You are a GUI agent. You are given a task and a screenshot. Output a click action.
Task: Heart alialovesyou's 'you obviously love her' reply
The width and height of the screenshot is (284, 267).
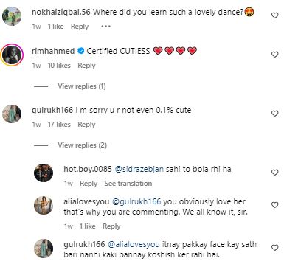coord(274,205)
